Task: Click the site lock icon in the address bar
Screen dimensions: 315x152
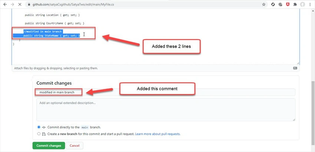Action: click(x=29, y=4)
